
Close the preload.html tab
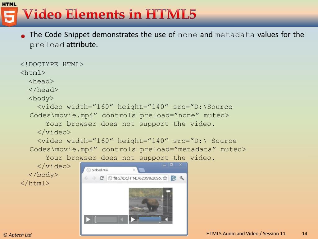tap(134, 170)
